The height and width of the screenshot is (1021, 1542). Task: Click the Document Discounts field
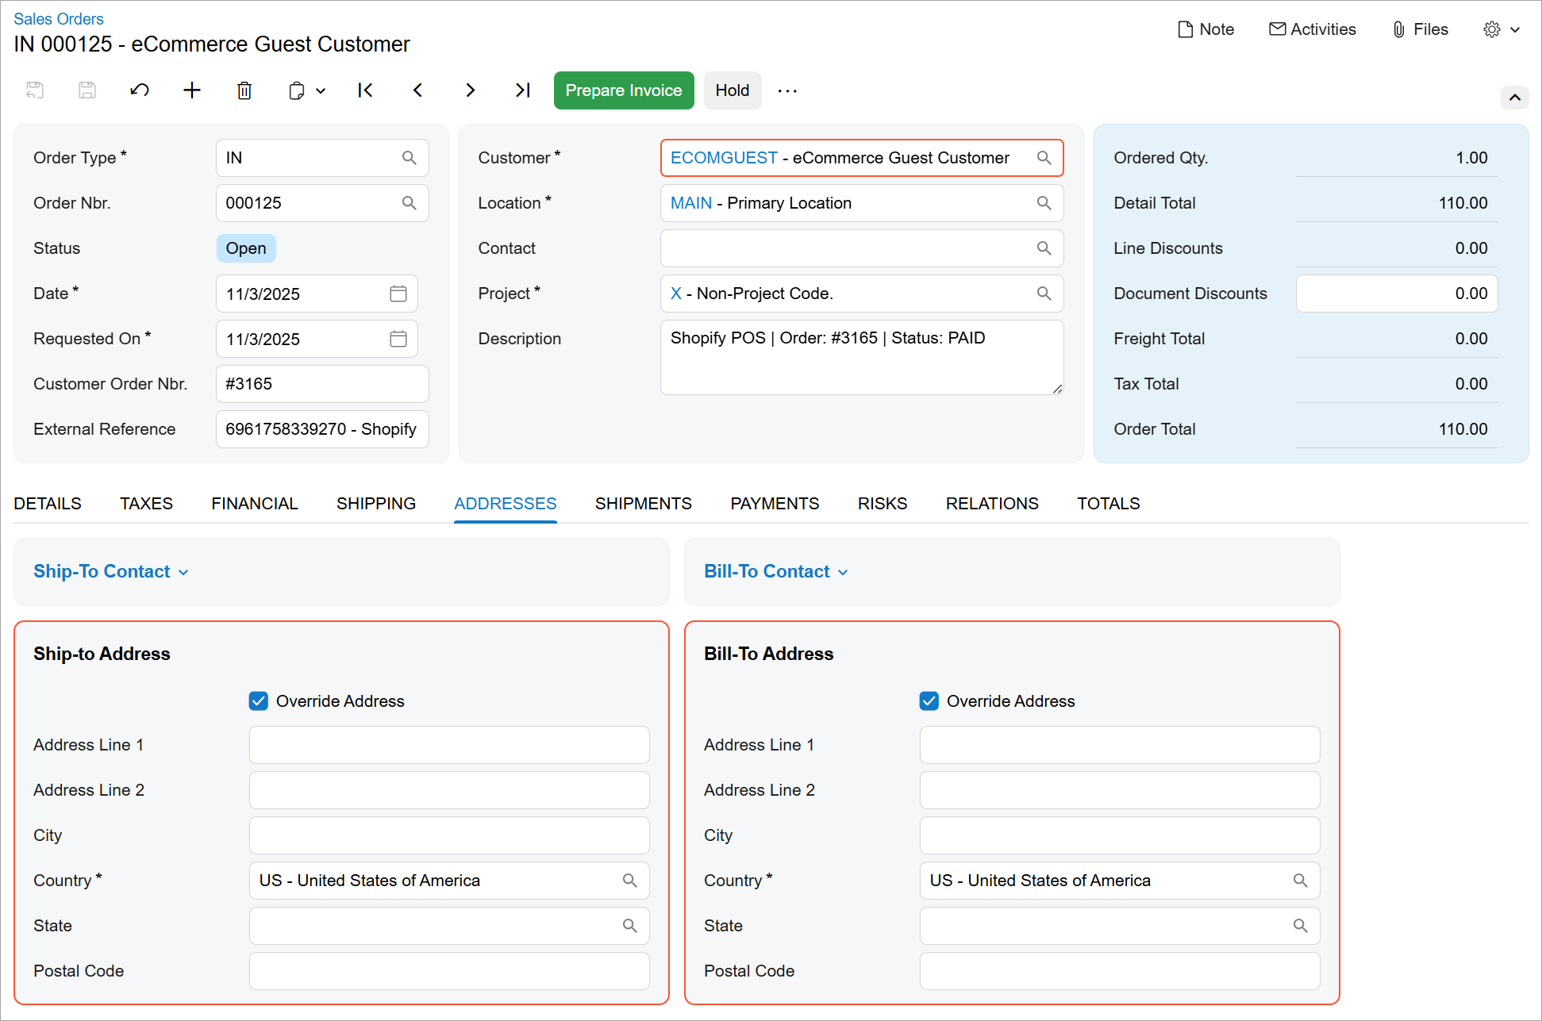(1397, 294)
